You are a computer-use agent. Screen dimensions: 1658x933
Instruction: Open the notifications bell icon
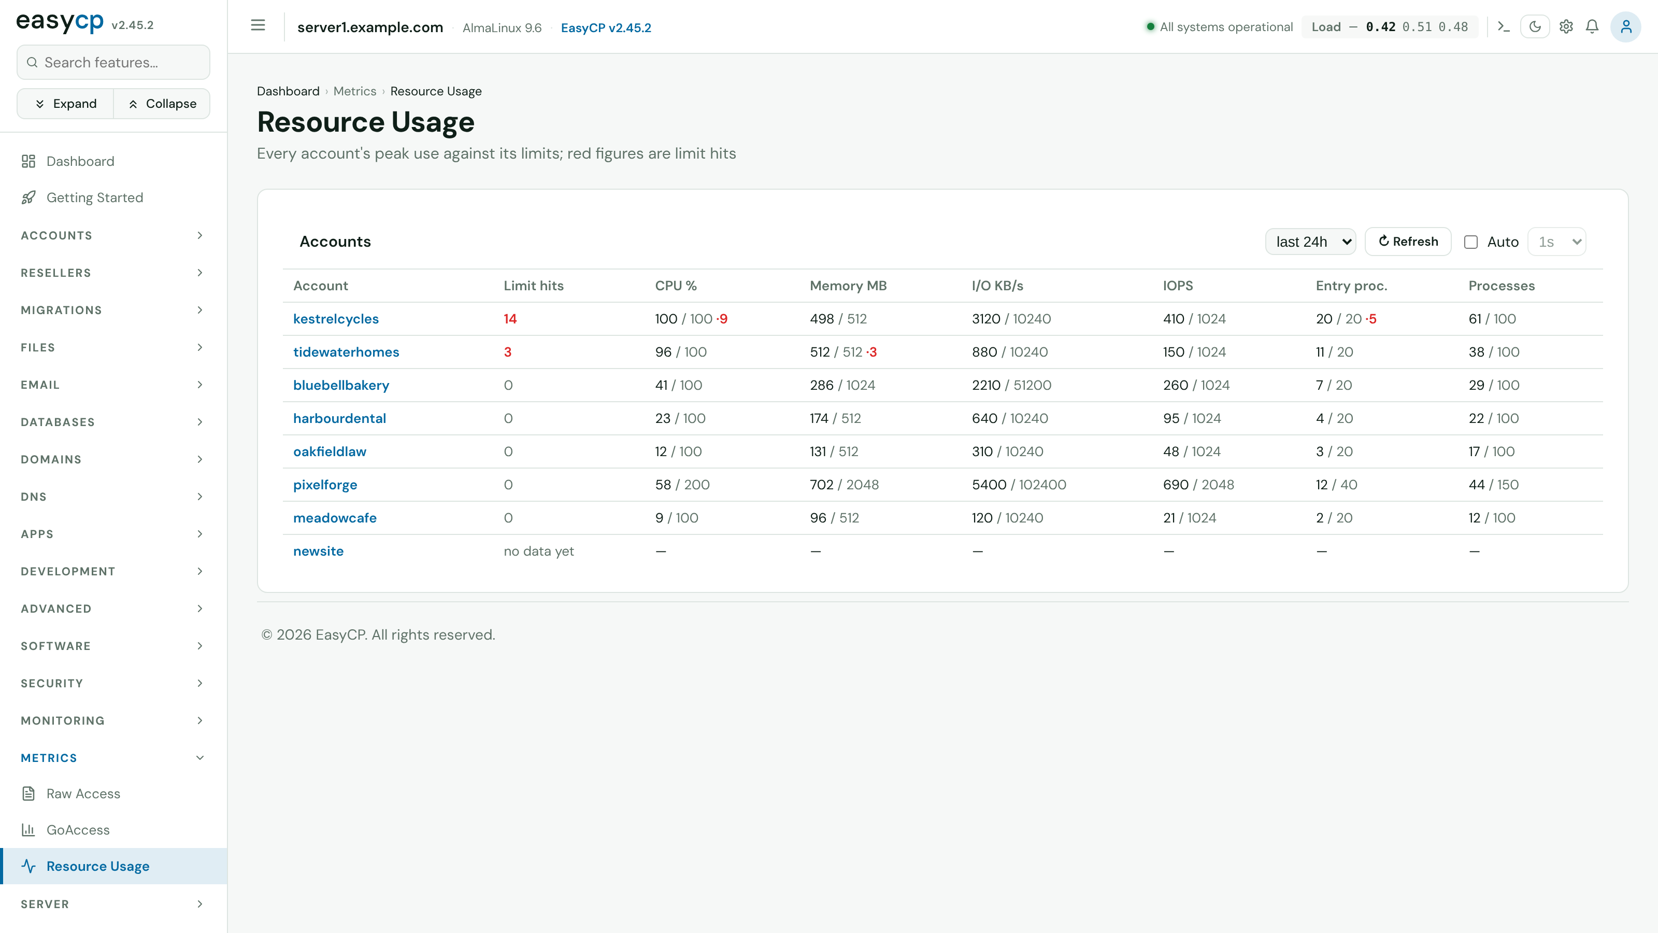[1592, 26]
